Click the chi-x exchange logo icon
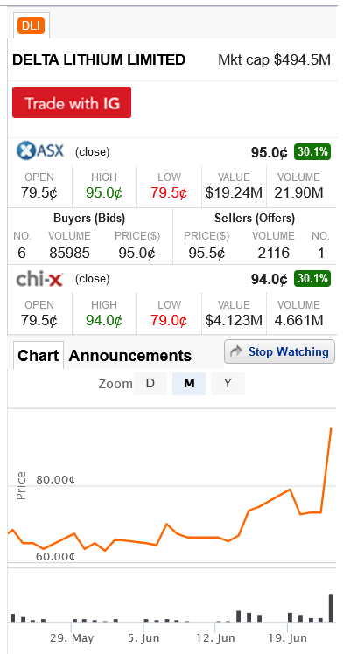 39,279
